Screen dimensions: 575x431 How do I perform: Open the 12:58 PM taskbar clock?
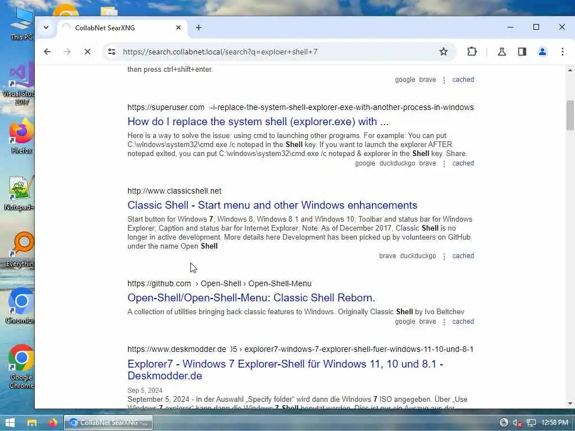(555, 423)
